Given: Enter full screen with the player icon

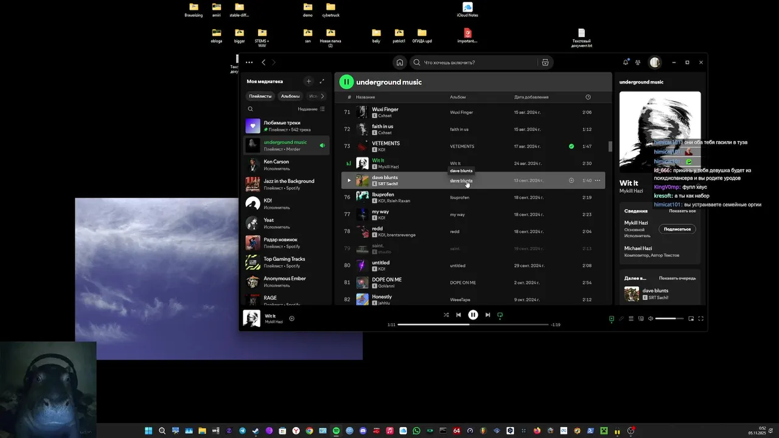Looking at the screenshot, I should (x=700, y=318).
